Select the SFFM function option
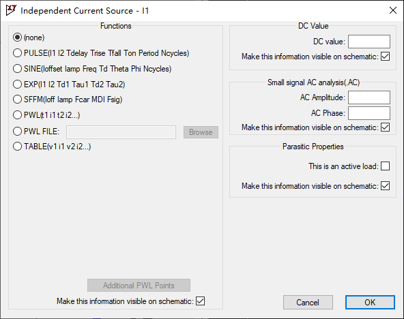The width and height of the screenshot is (404, 319). pos(17,100)
